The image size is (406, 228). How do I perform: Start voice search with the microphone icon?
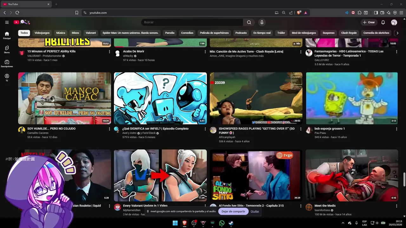(x=262, y=22)
